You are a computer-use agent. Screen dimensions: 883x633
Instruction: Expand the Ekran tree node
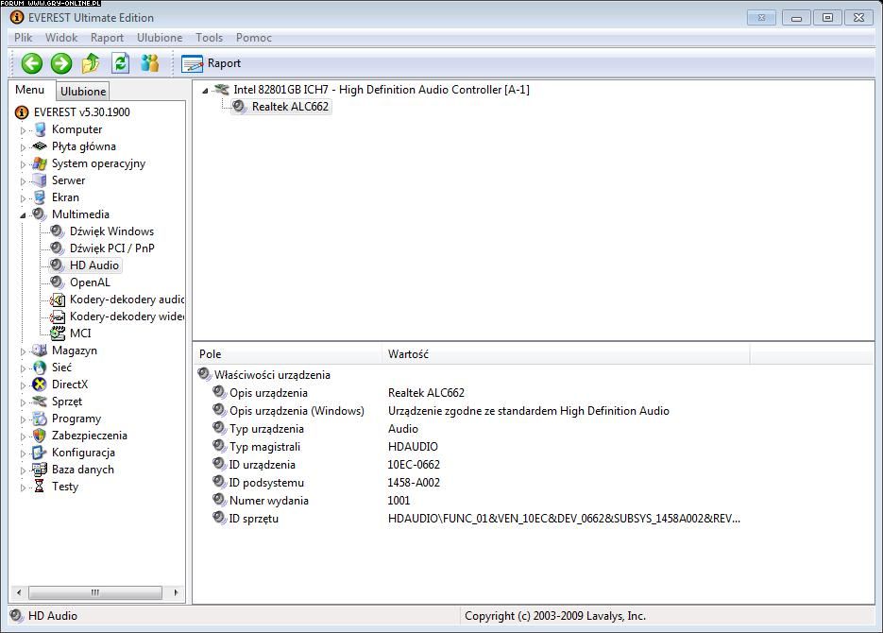[23, 198]
